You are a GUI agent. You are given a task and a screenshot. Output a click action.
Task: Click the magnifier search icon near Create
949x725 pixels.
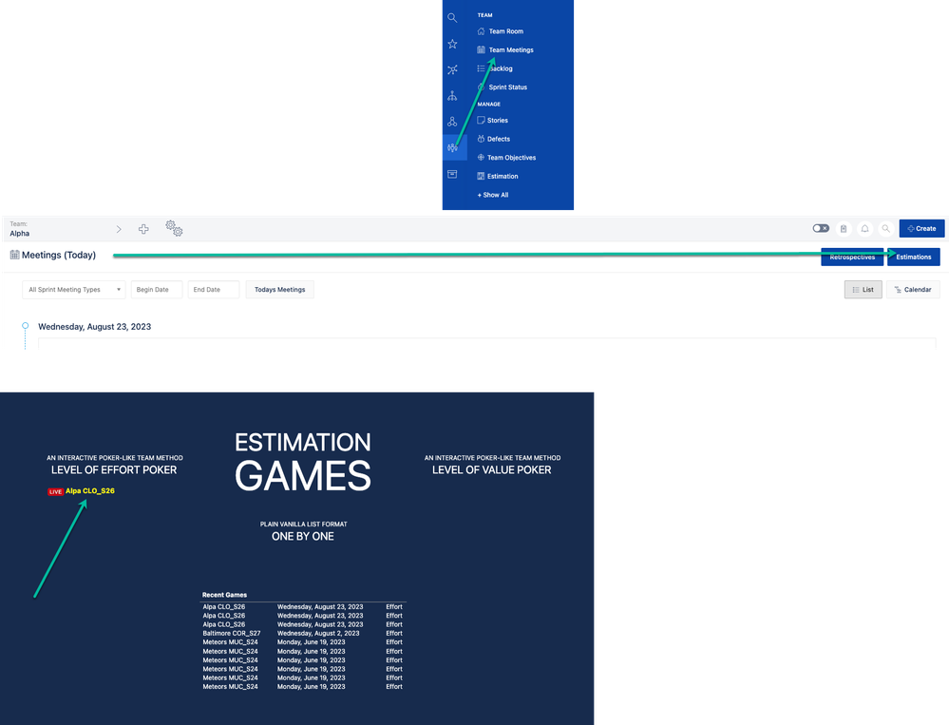coord(885,229)
